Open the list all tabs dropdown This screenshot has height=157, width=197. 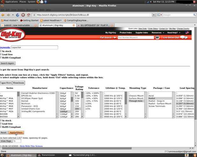pyautogui.click(x=195, y=25)
